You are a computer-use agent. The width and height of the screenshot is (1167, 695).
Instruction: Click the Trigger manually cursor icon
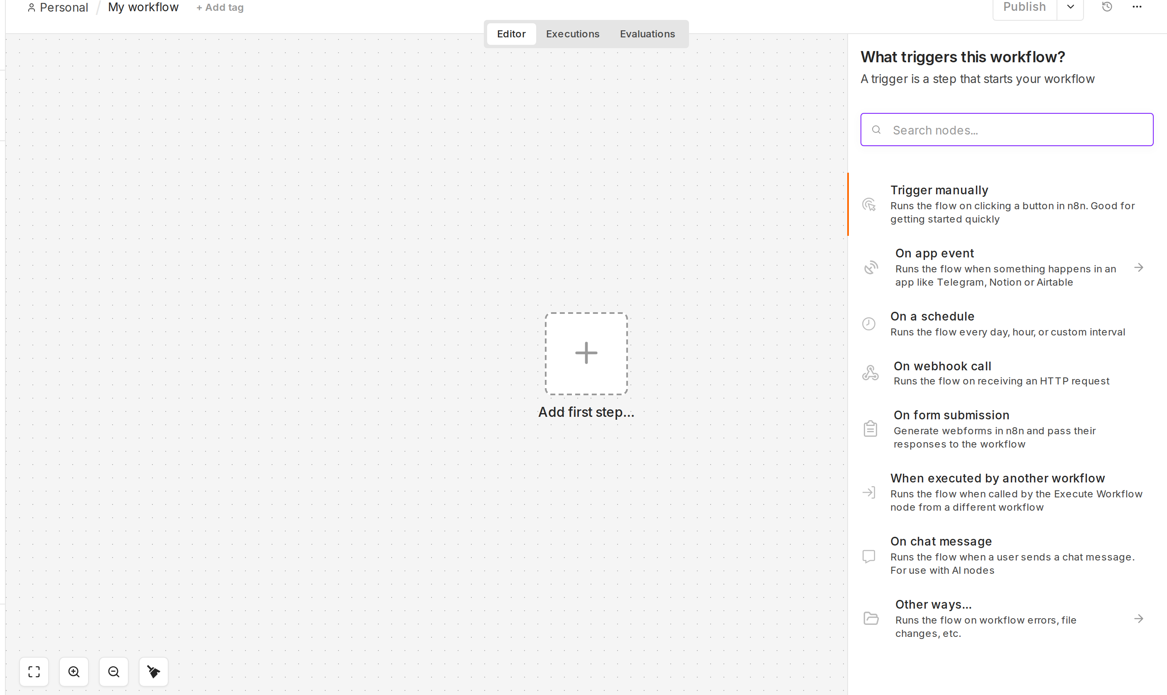click(x=869, y=204)
